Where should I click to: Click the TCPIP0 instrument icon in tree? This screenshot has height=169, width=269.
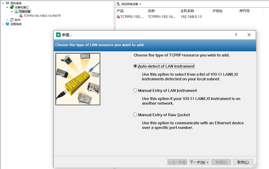coord(21,16)
